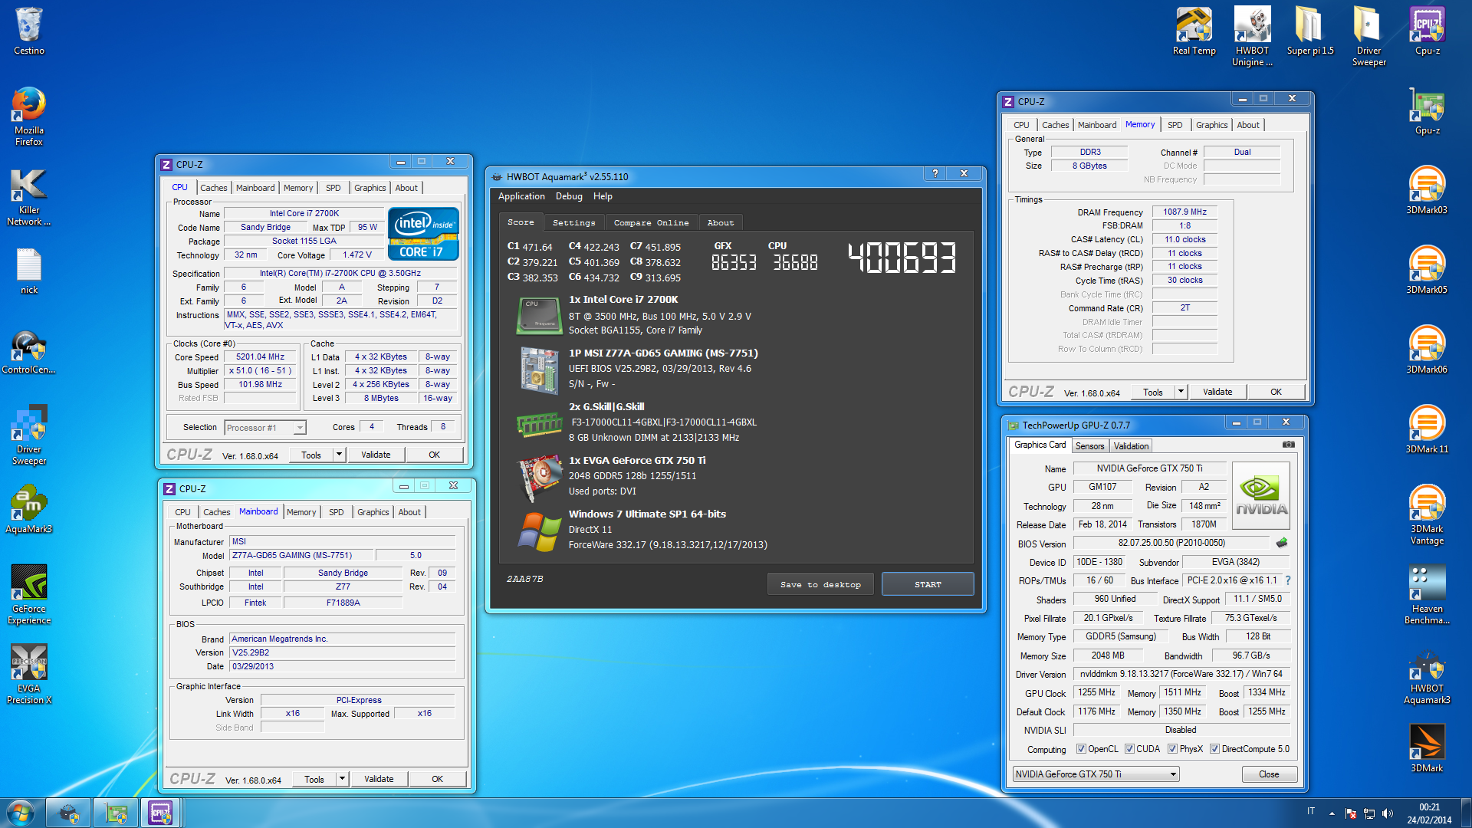Switch to the Sensors tab in GPU-Z

(1089, 446)
